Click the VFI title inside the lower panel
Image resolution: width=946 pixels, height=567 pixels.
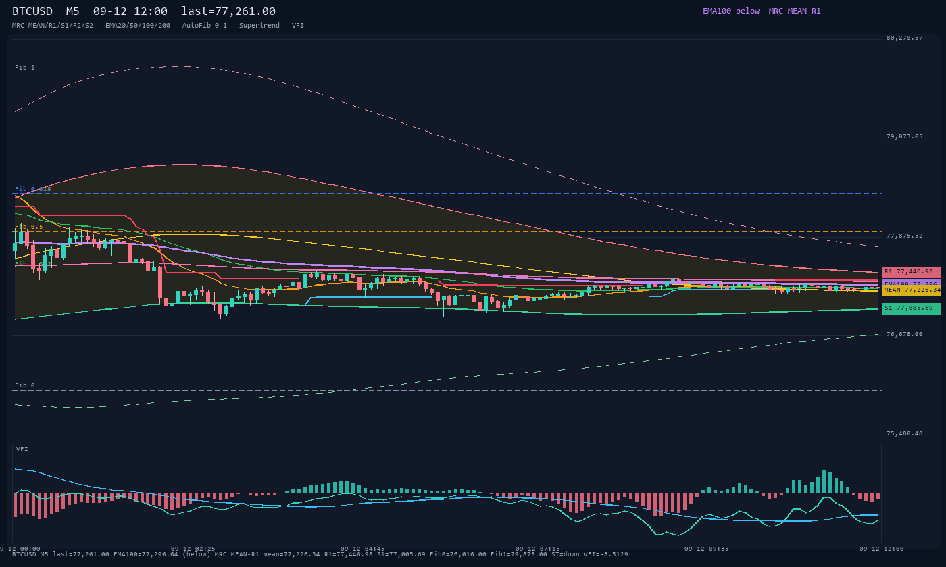coord(22,449)
